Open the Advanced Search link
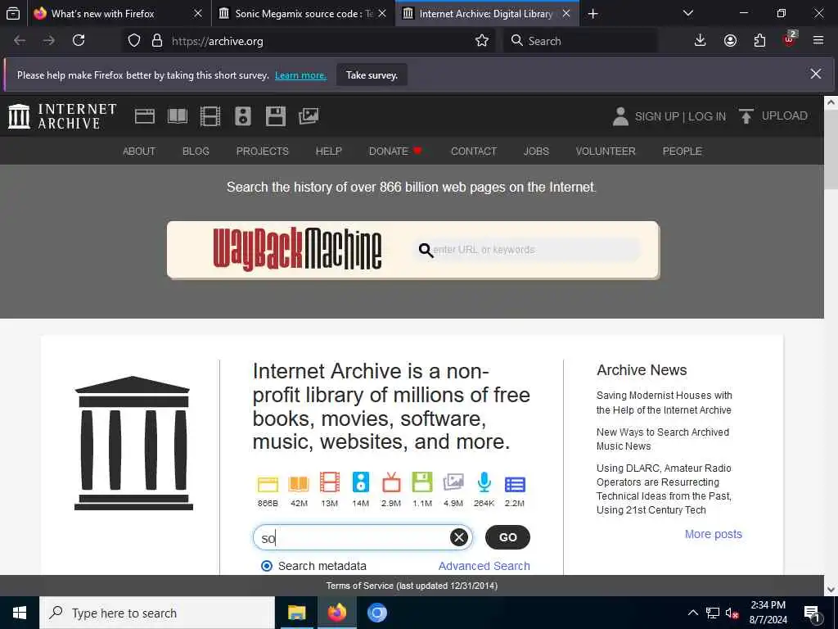 (484, 566)
